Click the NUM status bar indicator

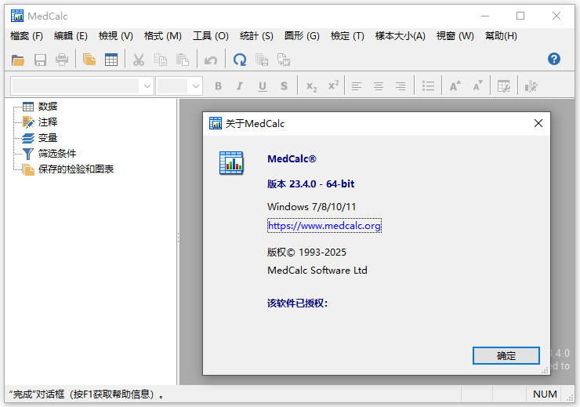tap(545, 394)
